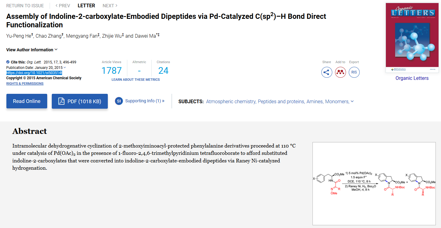Viewport: 441px width, 228px height.
Task: Download the PDF (1018 KB)
Action: (x=80, y=101)
